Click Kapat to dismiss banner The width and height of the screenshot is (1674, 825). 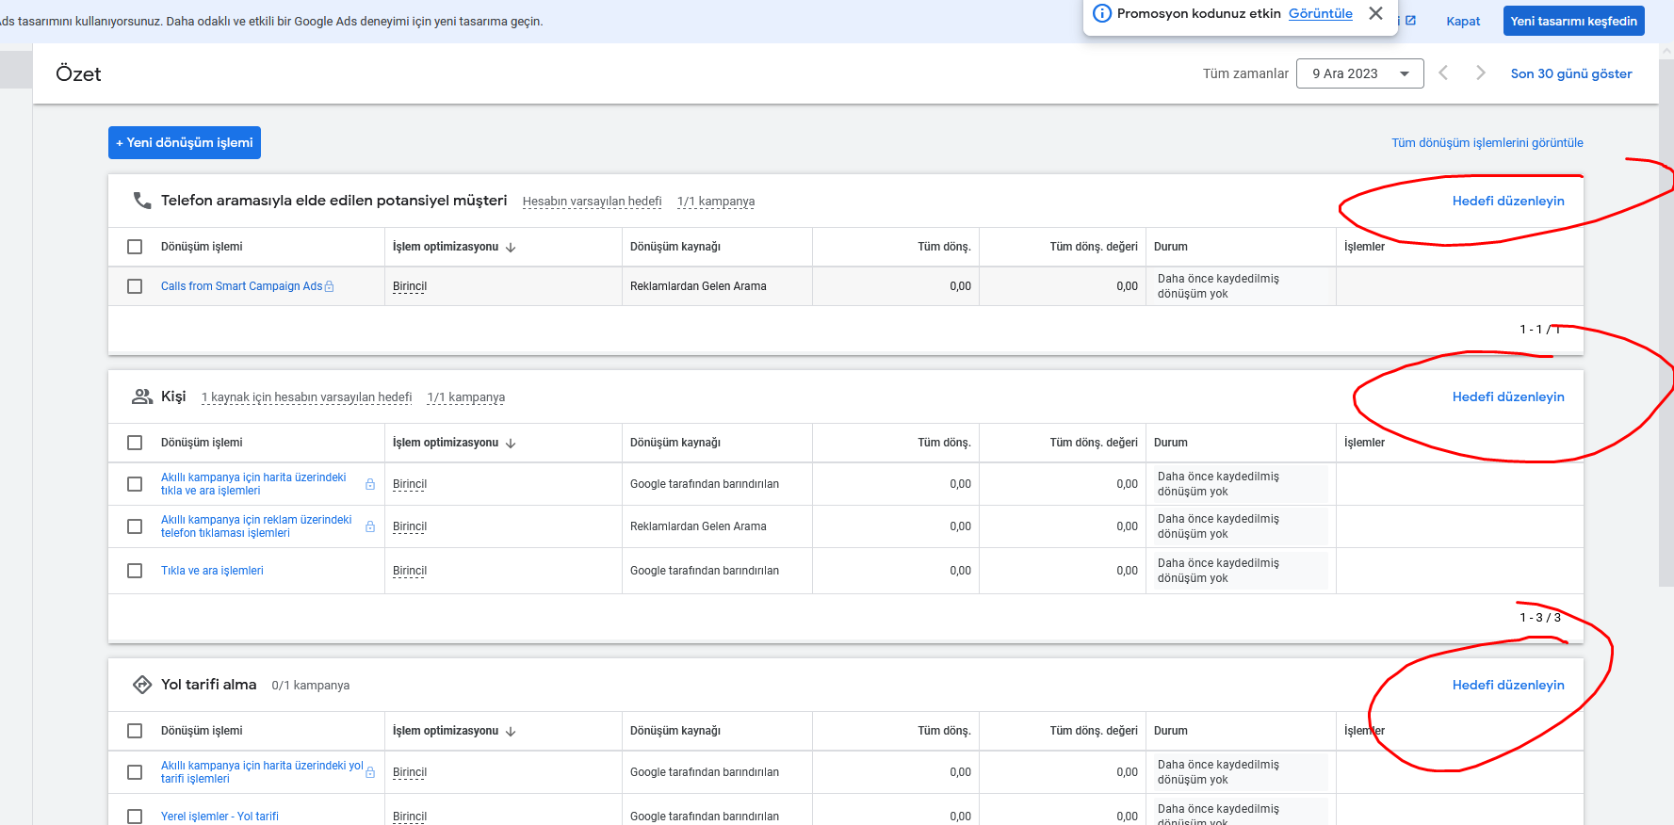[1463, 21]
